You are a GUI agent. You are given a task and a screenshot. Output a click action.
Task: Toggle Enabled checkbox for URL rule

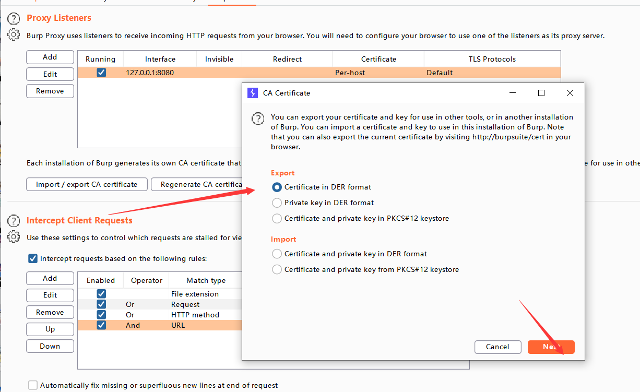[x=101, y=325]
